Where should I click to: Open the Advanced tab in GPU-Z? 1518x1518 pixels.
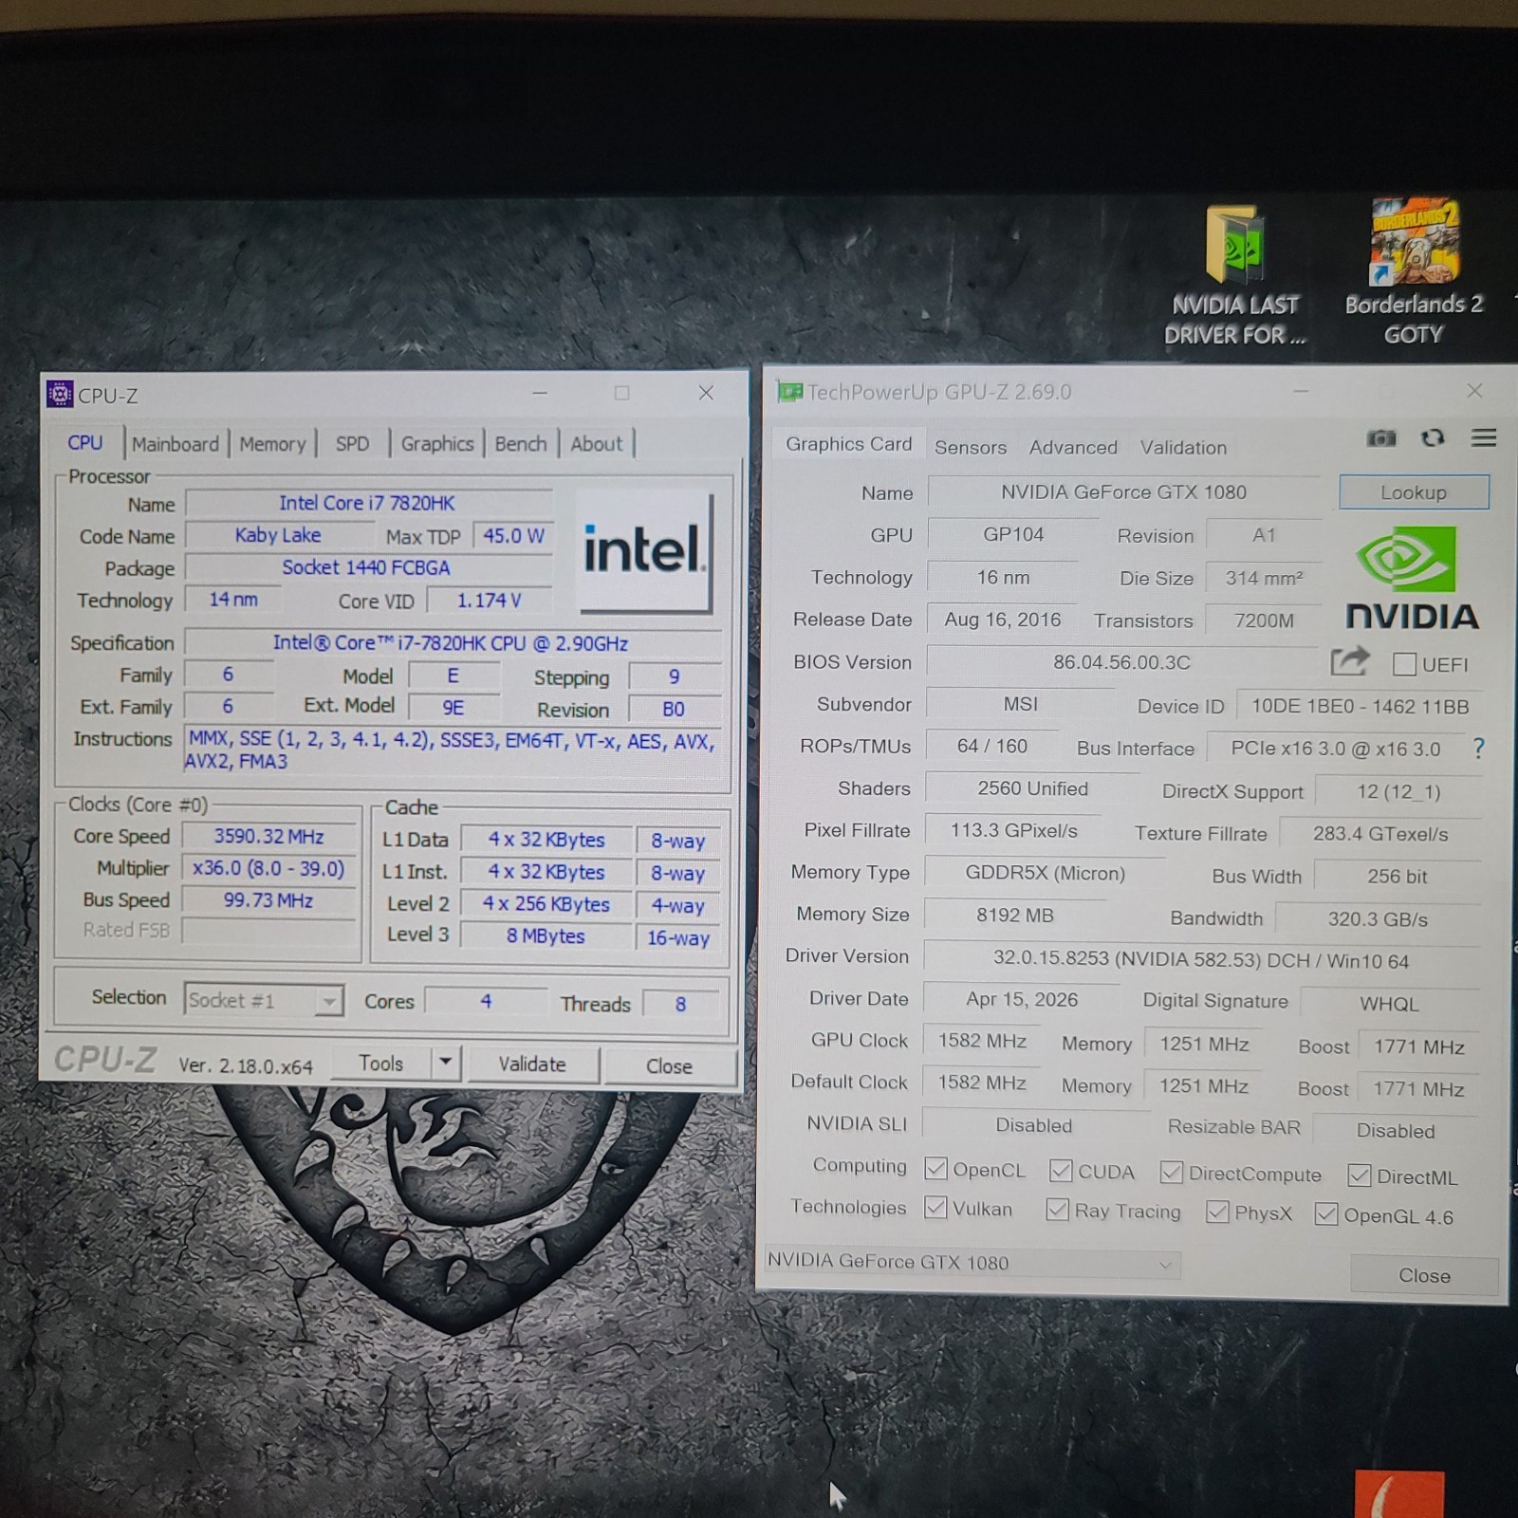[1073, 447]
